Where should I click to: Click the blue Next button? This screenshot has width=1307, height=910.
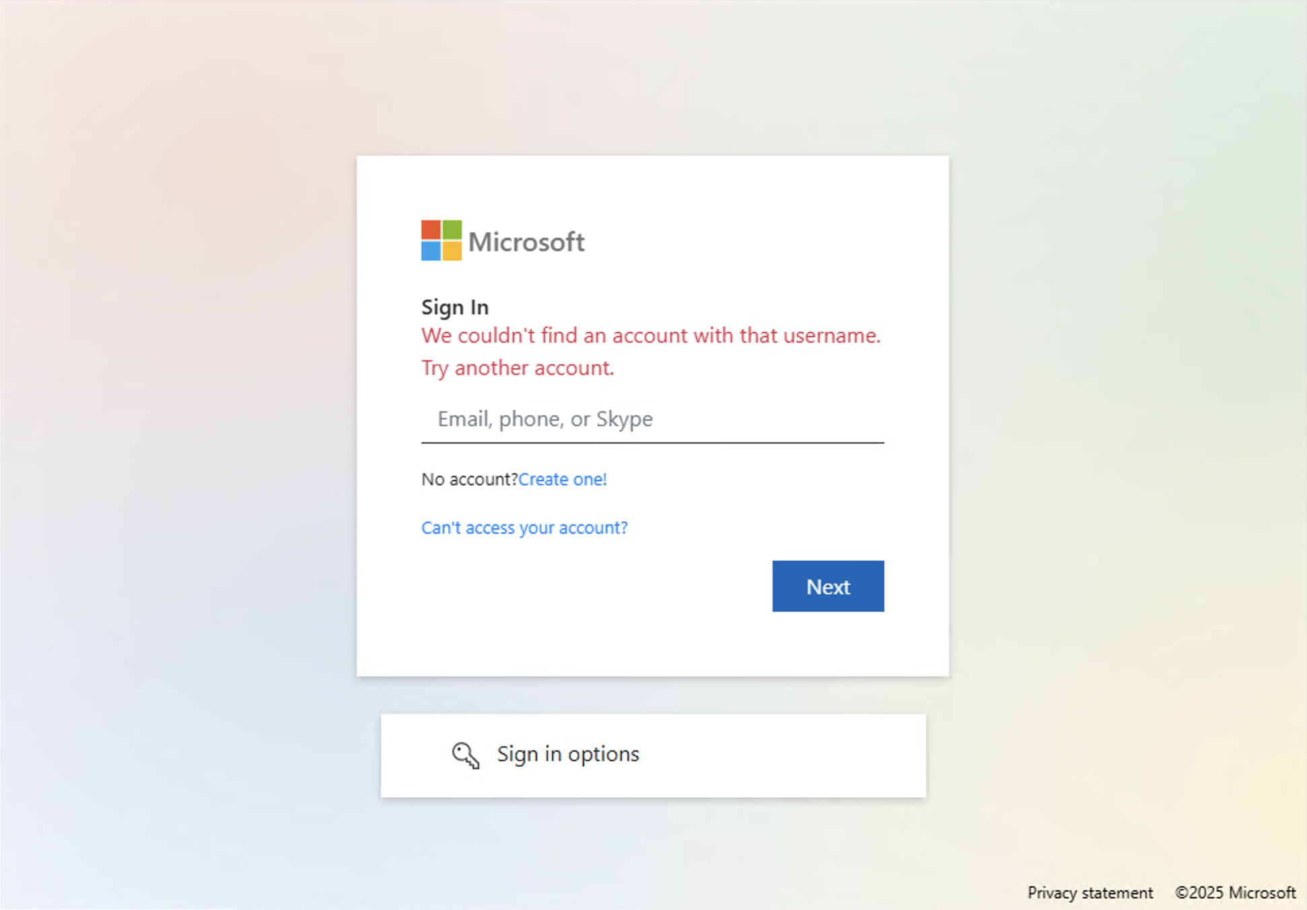pos(828,586)
